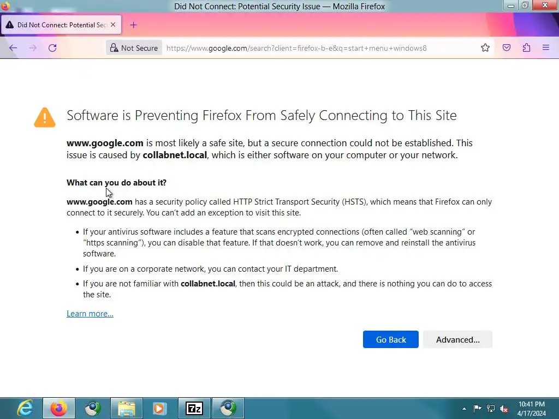The width and height of the screenshot is (559, 419).
Task: Open File Explorer from the taskbar
Action: point(127,408)
